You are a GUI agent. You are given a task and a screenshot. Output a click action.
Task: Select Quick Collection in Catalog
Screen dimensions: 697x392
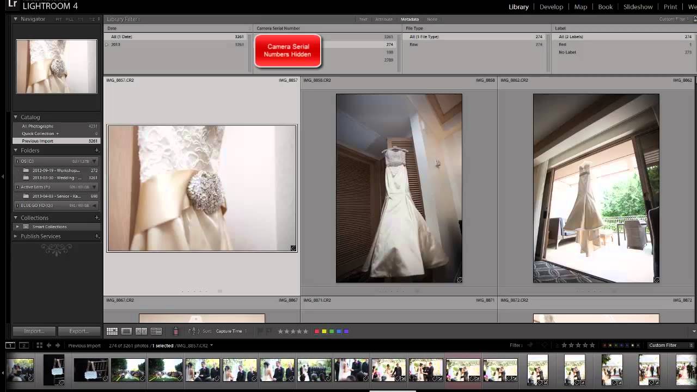[x=56, y=133]
